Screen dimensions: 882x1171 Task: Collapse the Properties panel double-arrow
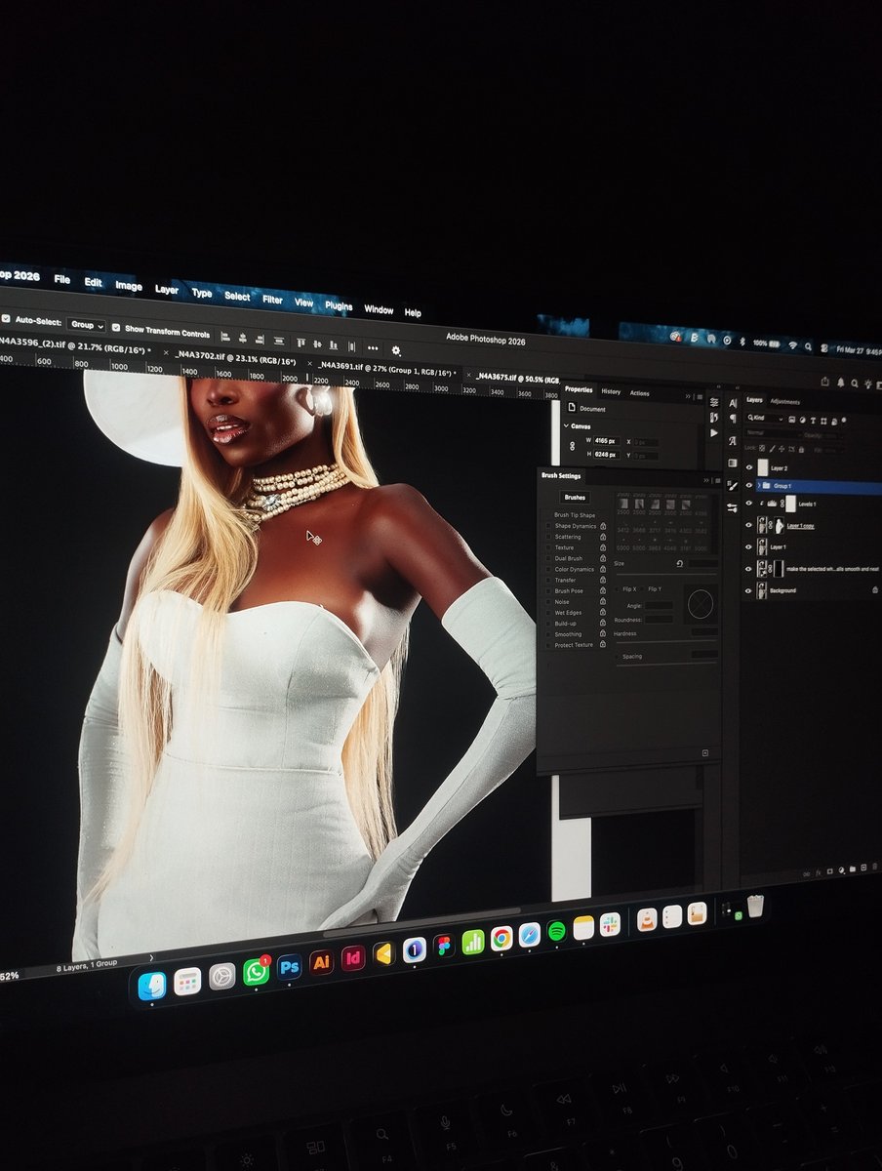[689, 396]
